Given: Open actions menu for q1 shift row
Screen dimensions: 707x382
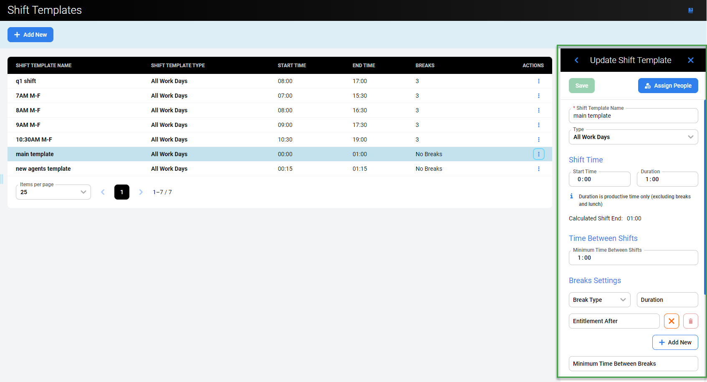Looking at the screenshot, I should pyautogui.click(x=538, y=81).
